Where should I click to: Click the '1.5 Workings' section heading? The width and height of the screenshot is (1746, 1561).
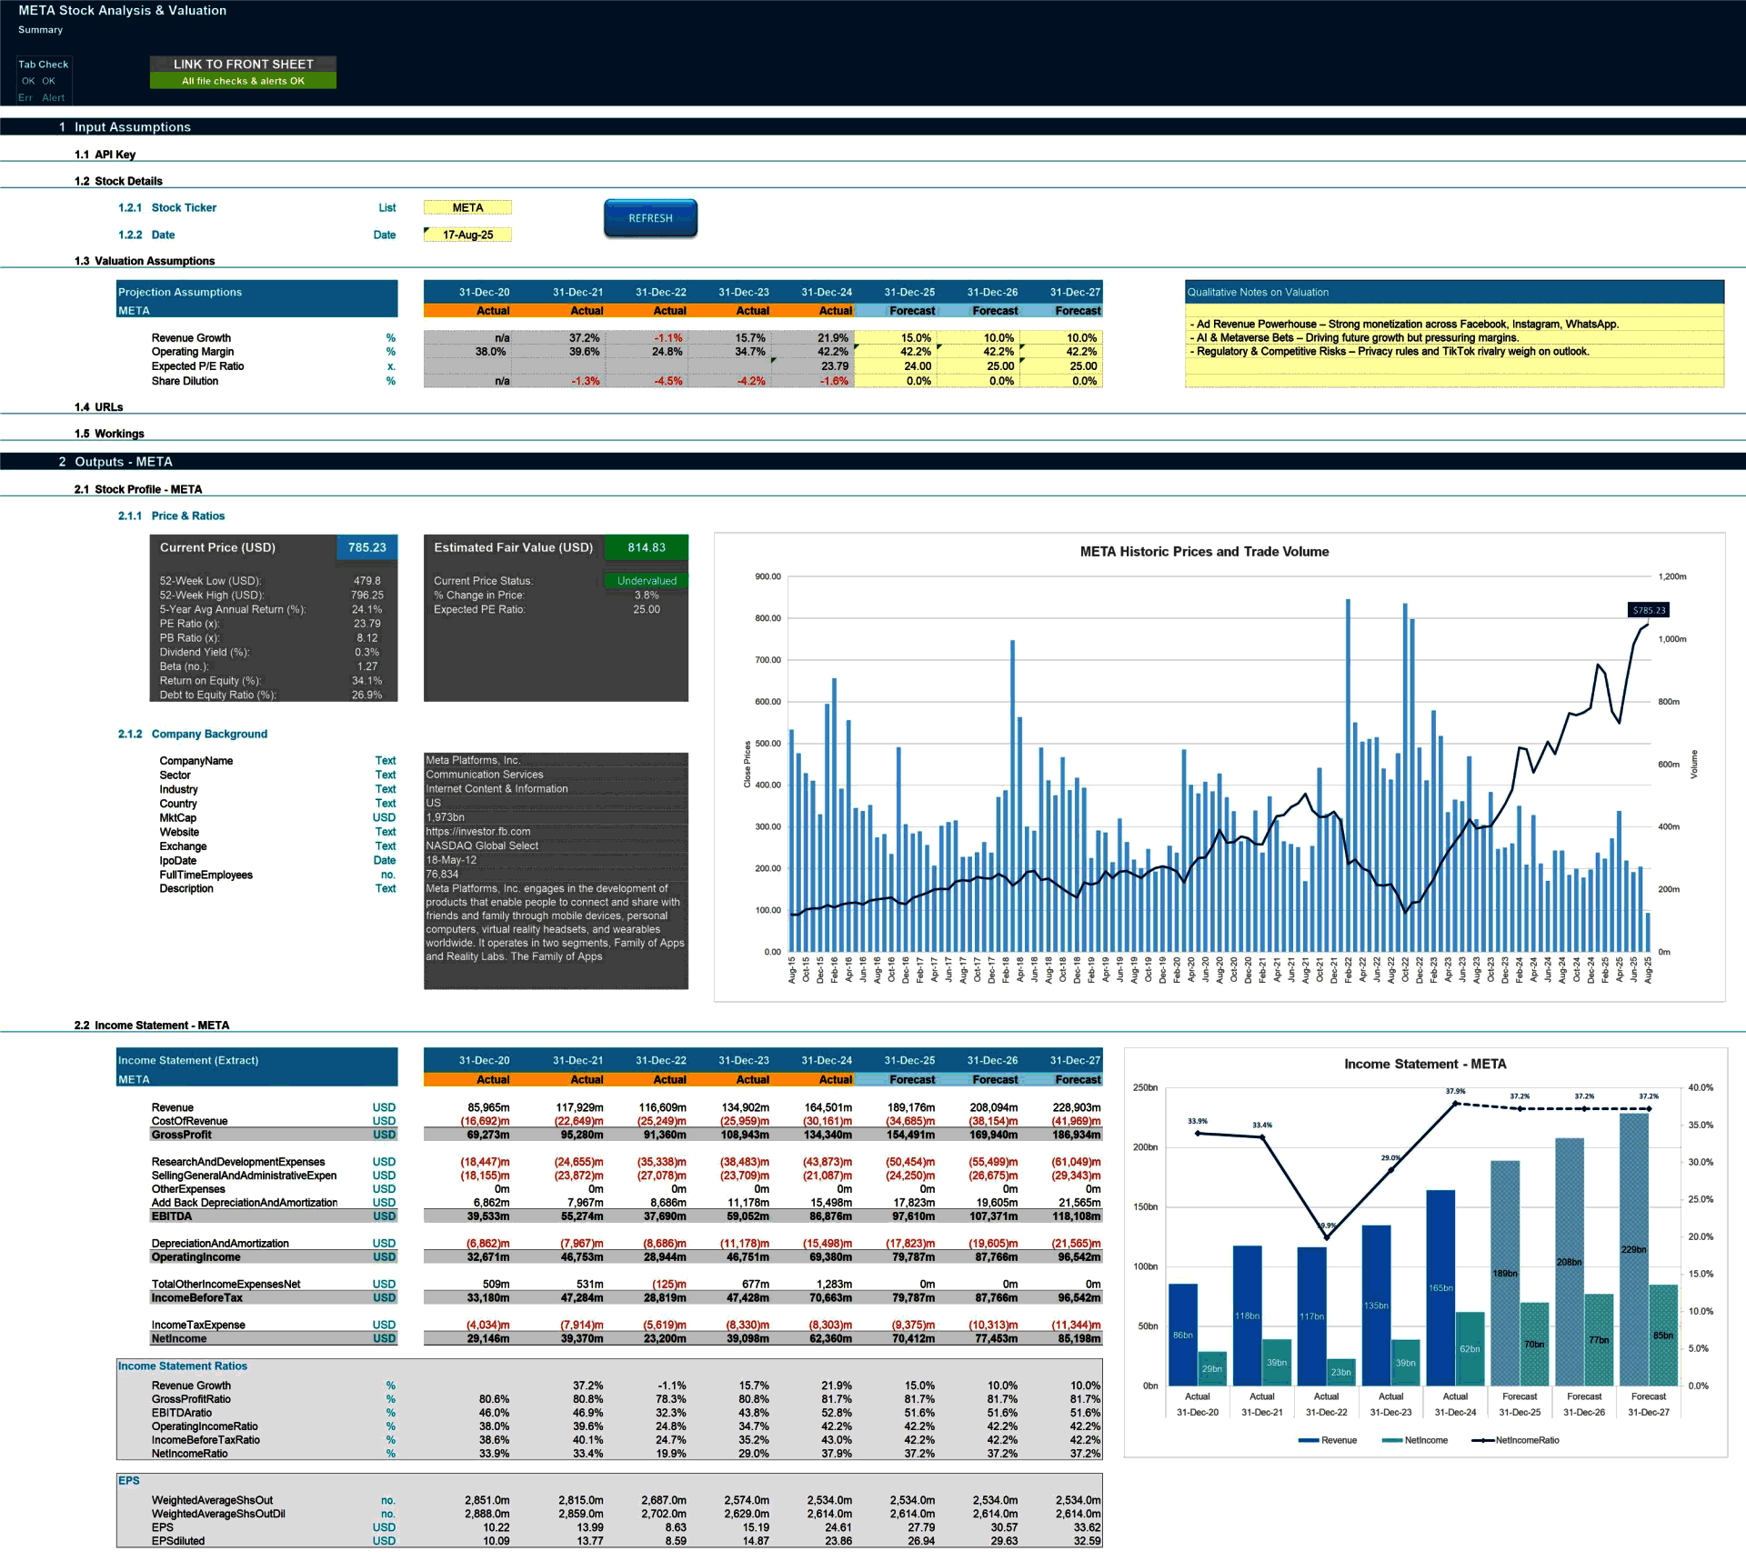(109, 434)
